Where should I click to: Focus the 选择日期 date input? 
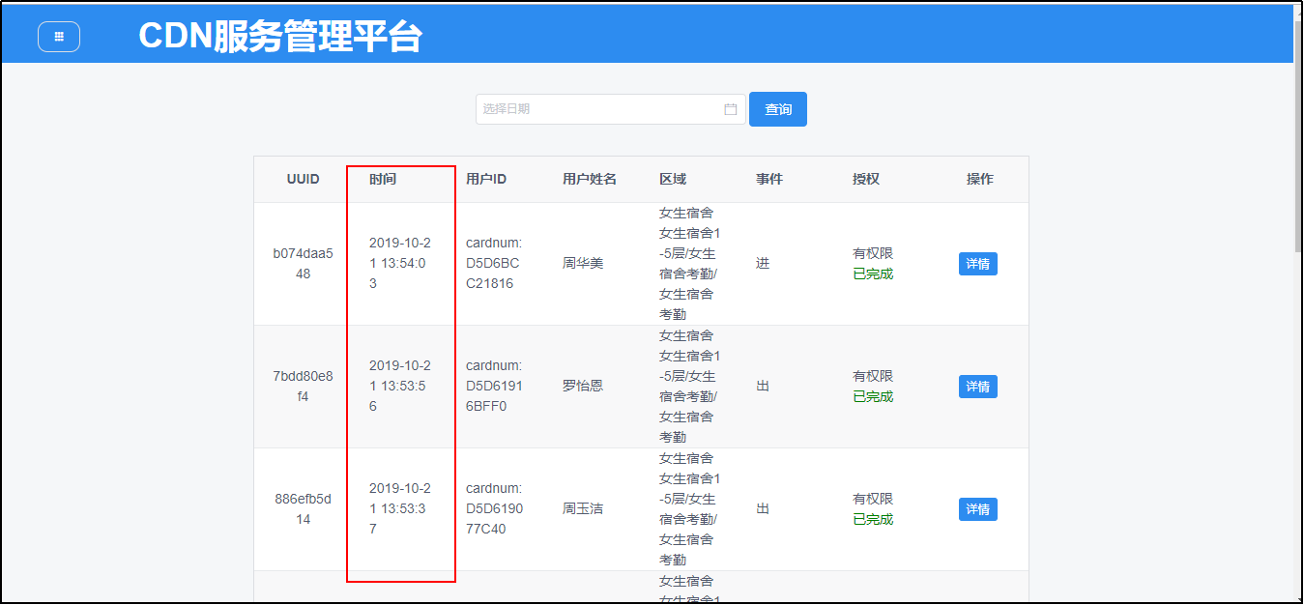coord(599,109)
